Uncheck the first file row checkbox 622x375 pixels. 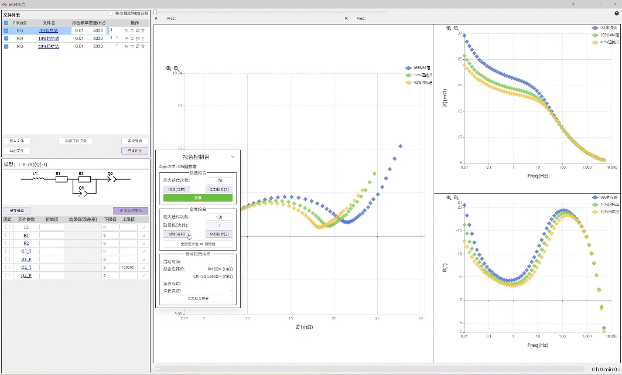tap(6, 30)
